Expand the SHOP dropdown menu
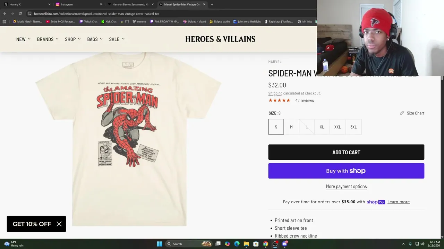The width and height of the screenshot is (444, 249). pyautogui.click(x=72, y=39)
